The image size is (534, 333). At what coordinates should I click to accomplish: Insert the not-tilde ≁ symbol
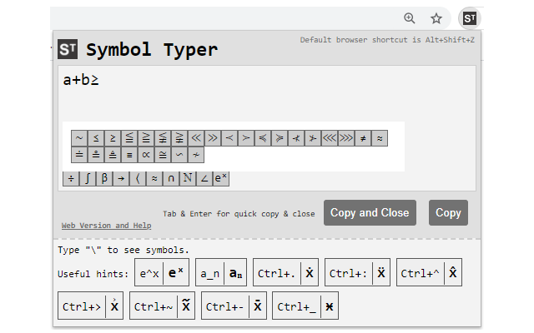point(196,155)
